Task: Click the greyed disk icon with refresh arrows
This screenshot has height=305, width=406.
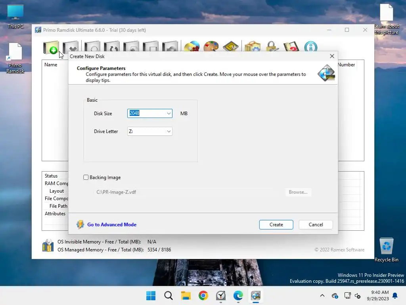Action: 111,46
